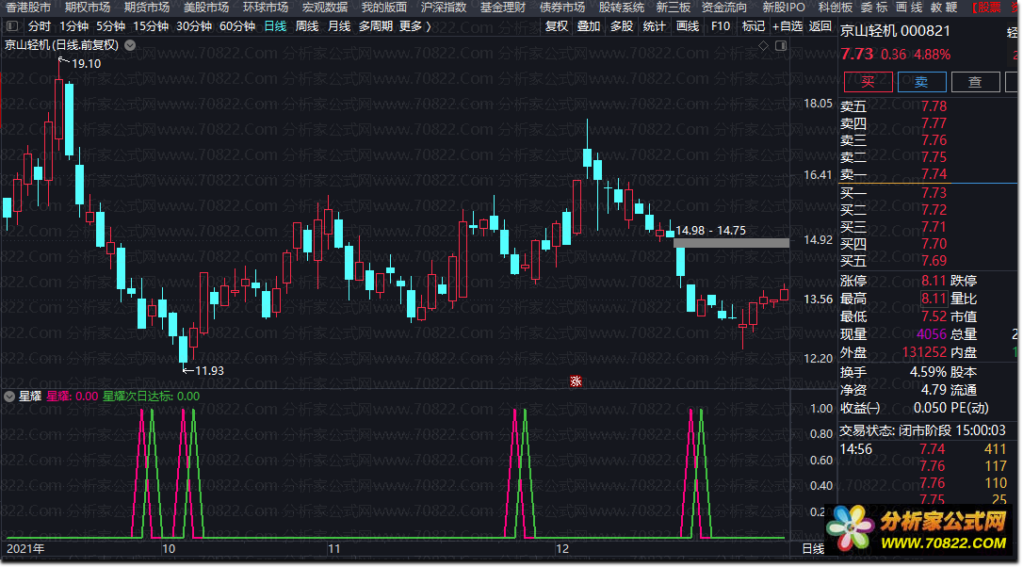Click the 返回 back button
The image size is (1023, 567).
pyautogui.click(x=820, y=26)
